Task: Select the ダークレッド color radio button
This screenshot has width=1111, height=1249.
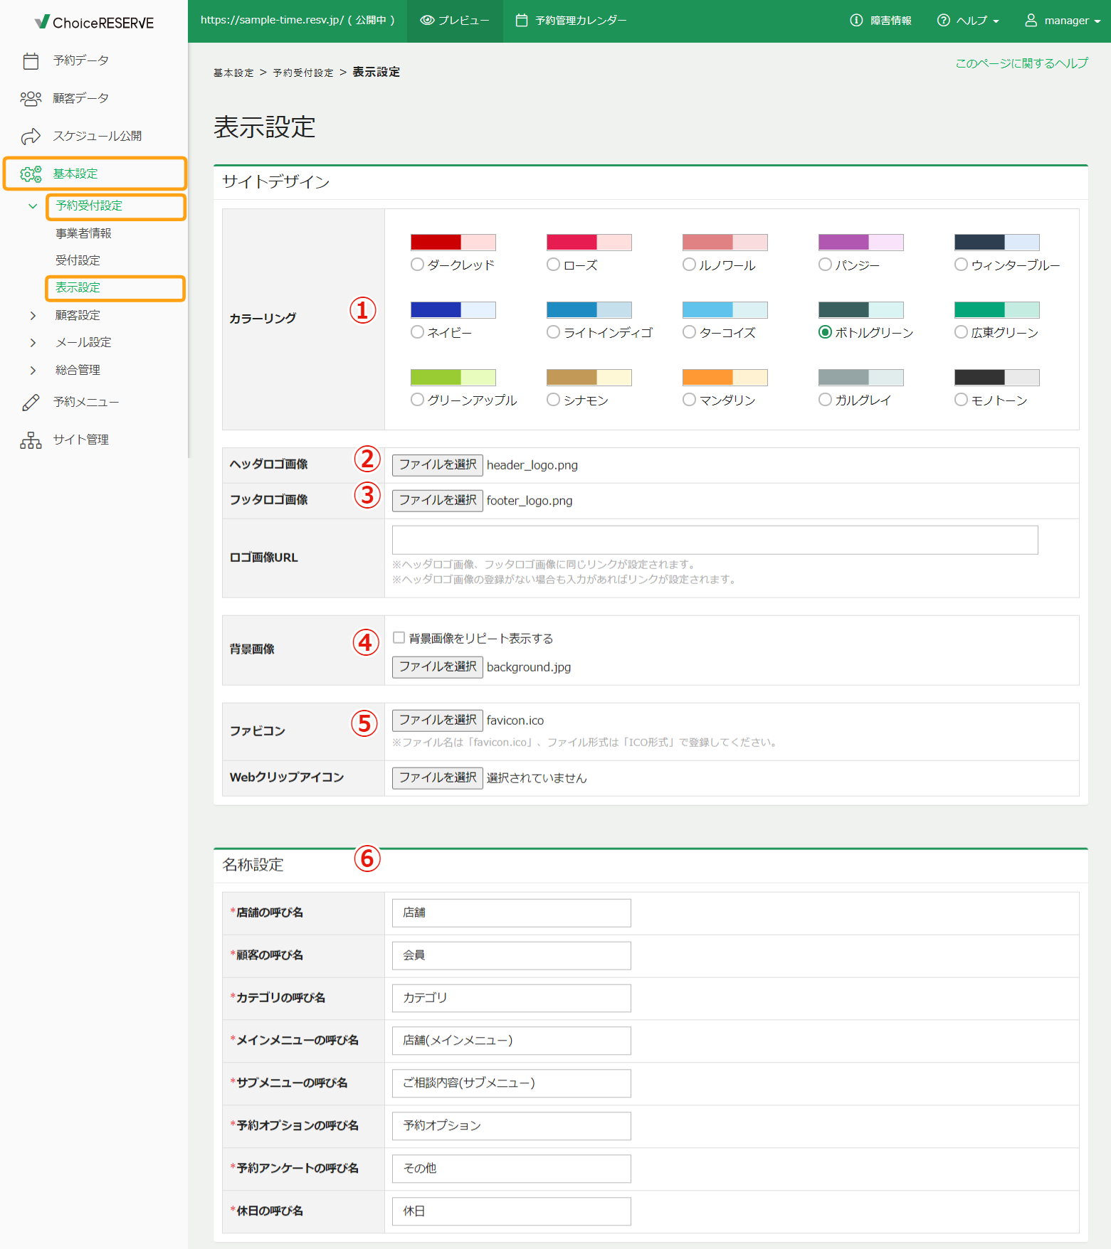Action: (x=418, y=265)
